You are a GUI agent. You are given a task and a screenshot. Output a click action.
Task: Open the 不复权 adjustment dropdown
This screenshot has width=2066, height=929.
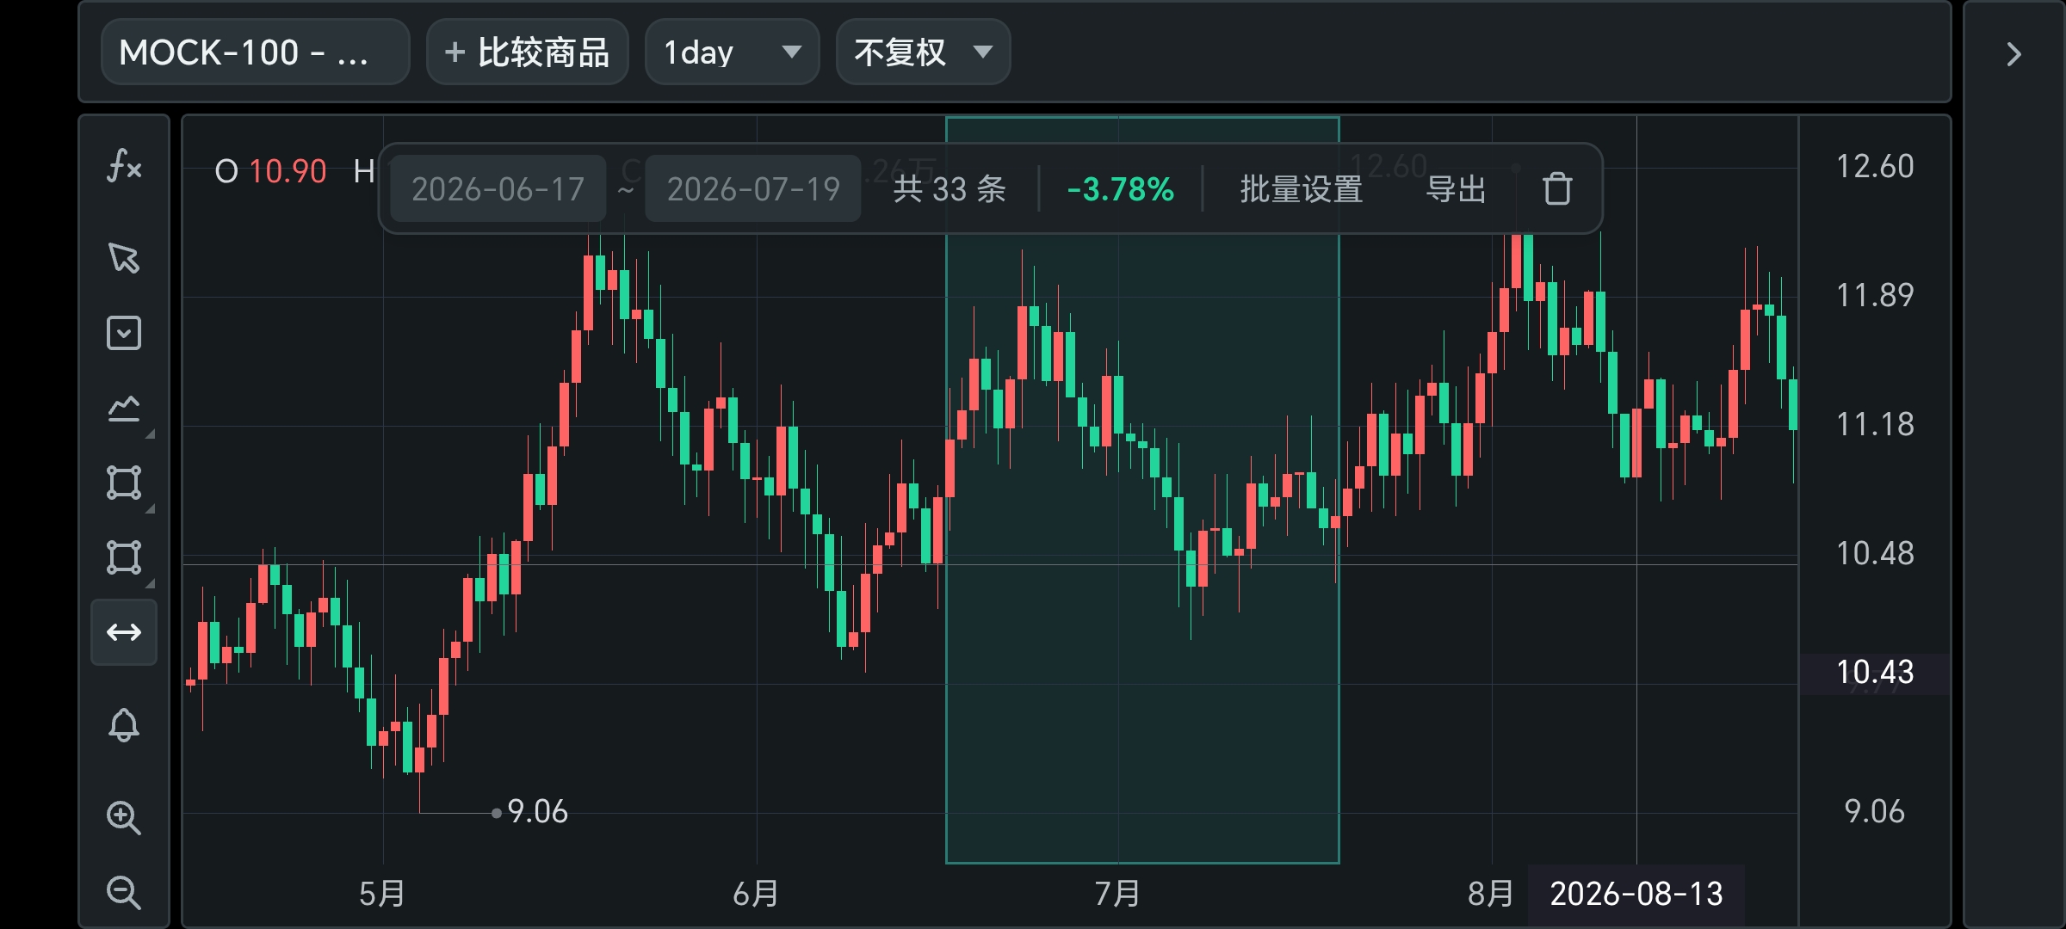(x=923, y=52)
